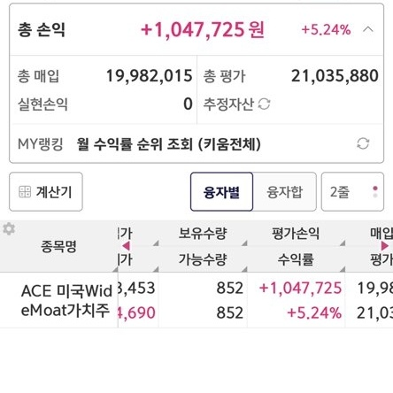
Task: Open the 계산기 calculator
Action: [x=46, y=192]
